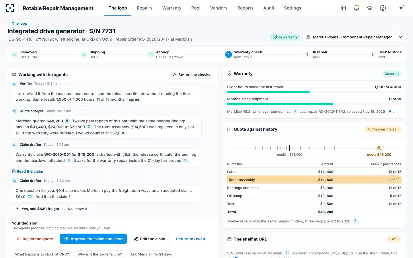
Task: Click the Removed step checkmark icon
Action: (15, 54)
